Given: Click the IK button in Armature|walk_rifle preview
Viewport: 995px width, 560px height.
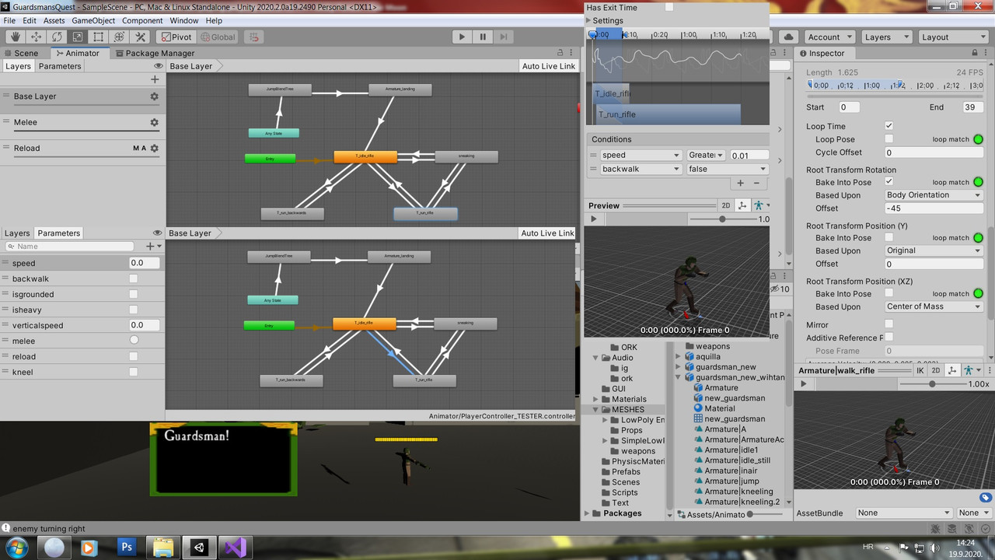Looking at the screenshot, I should click(x=920, y=370).
